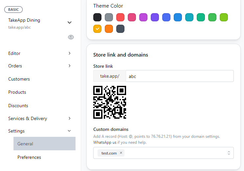Image resolution: width=244 pixels, height=171 pixels.
Task: Choose the lime green theme color
Action: 224,17
